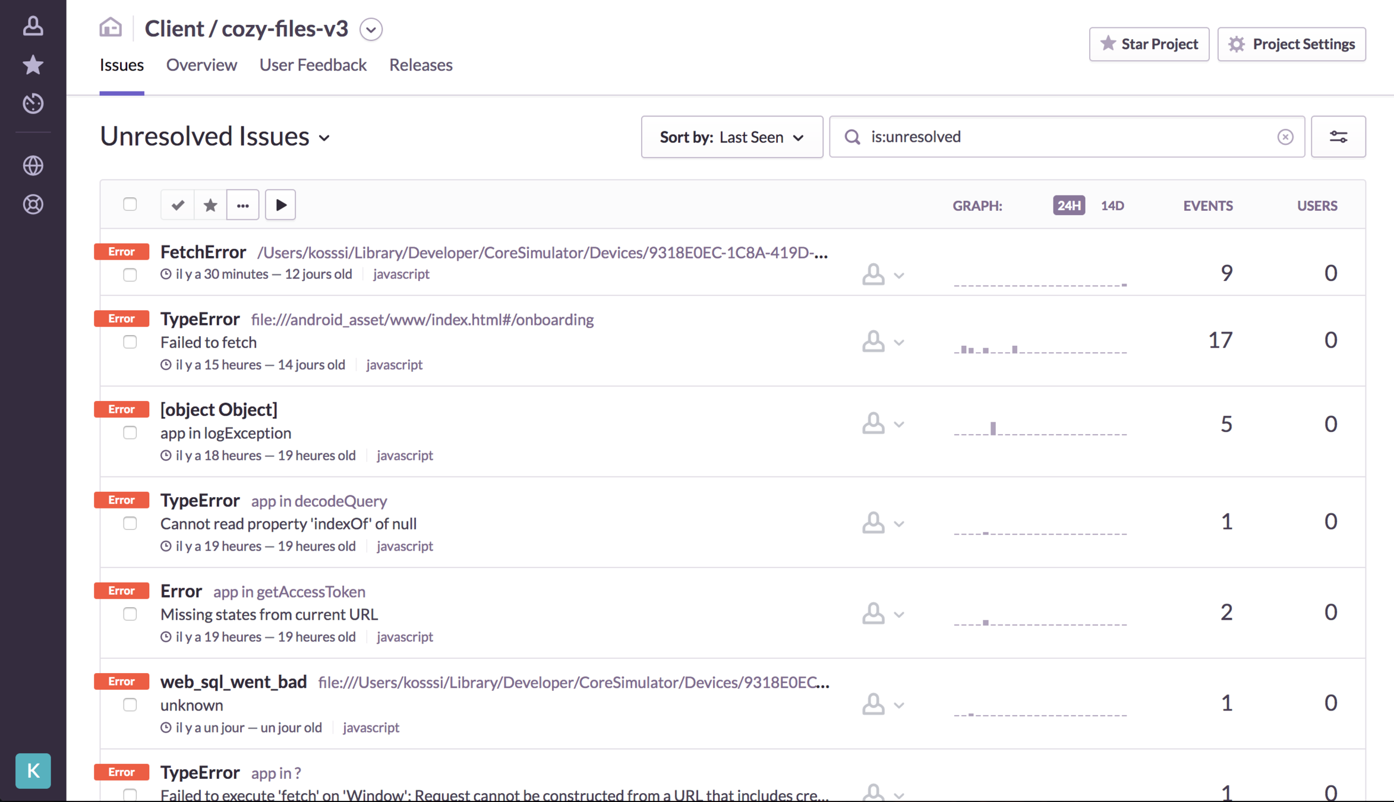Switch graph range to 14D
This screenshot has height=802, width=1394.
pos(1112,206)
